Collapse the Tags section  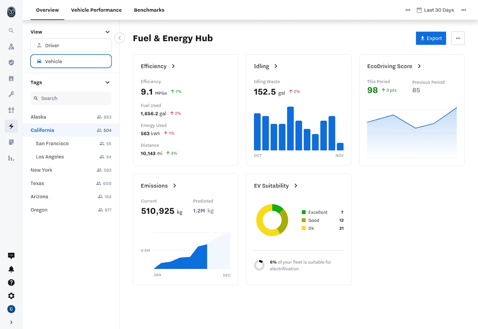[x=108, y=82]
